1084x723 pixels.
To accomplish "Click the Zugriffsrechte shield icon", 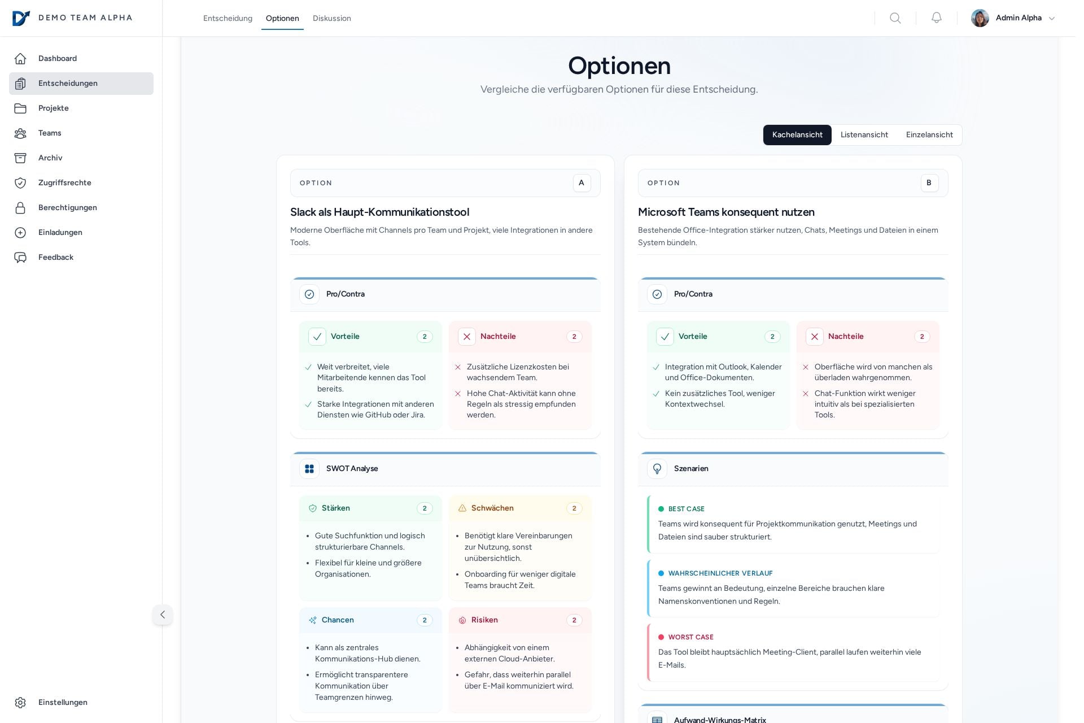I will point(20,183).
